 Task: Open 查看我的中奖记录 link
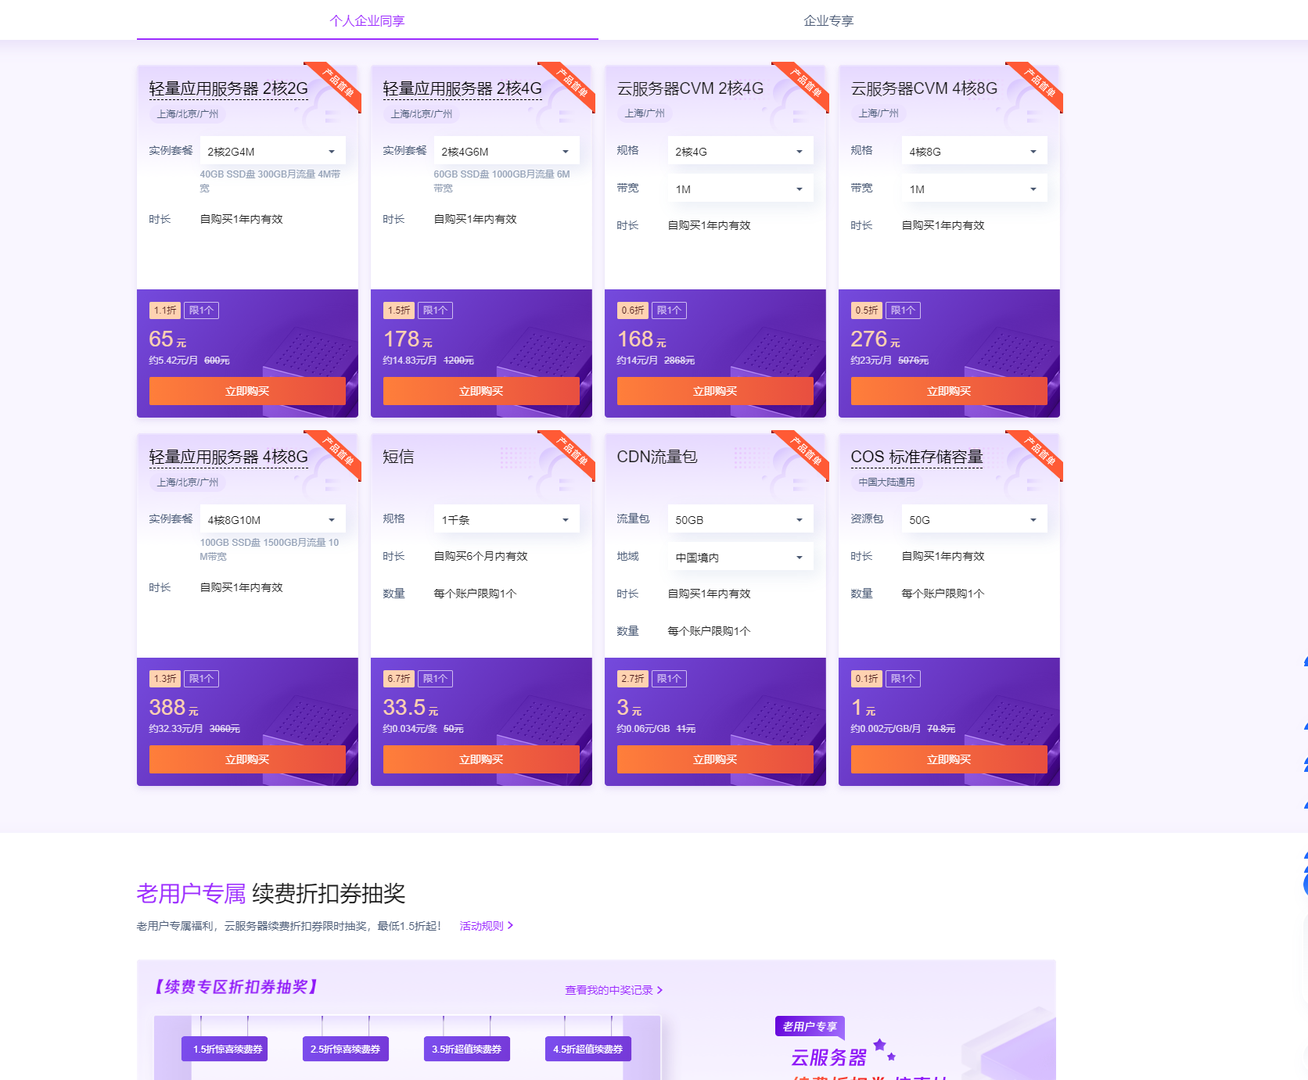[x=613, y=990]
